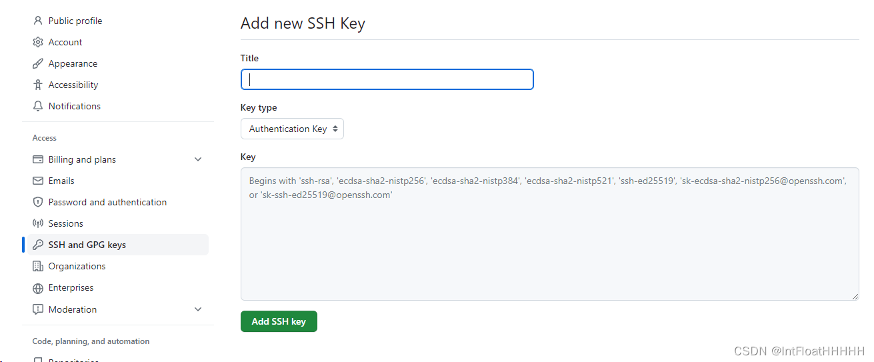The height and width of the screenshot is (362, 874).
Task: Click the Enterprises globe icon
Action: point(38,288)
